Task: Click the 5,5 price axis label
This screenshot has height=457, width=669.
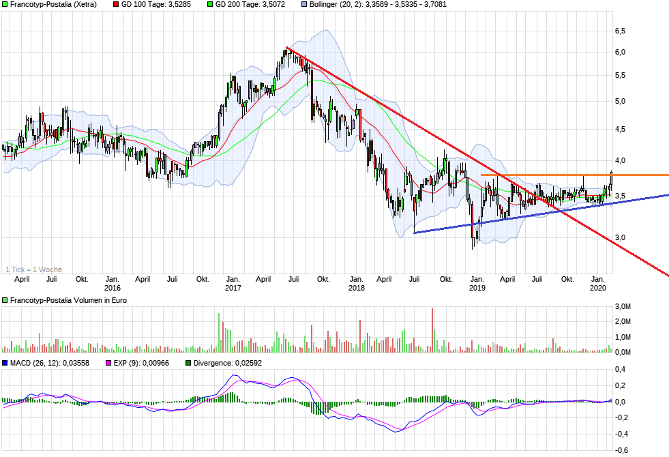Action: [x=620, y=76]
